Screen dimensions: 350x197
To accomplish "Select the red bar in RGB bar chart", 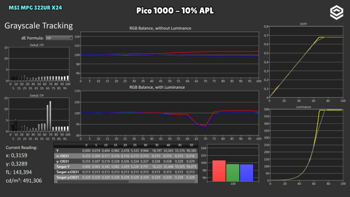I will [219, 171].
